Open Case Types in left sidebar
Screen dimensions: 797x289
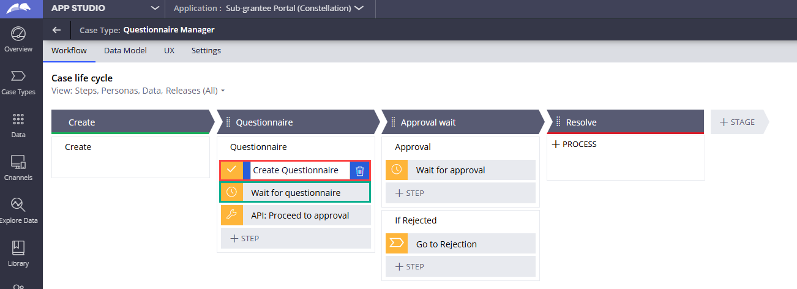(18, 77)
